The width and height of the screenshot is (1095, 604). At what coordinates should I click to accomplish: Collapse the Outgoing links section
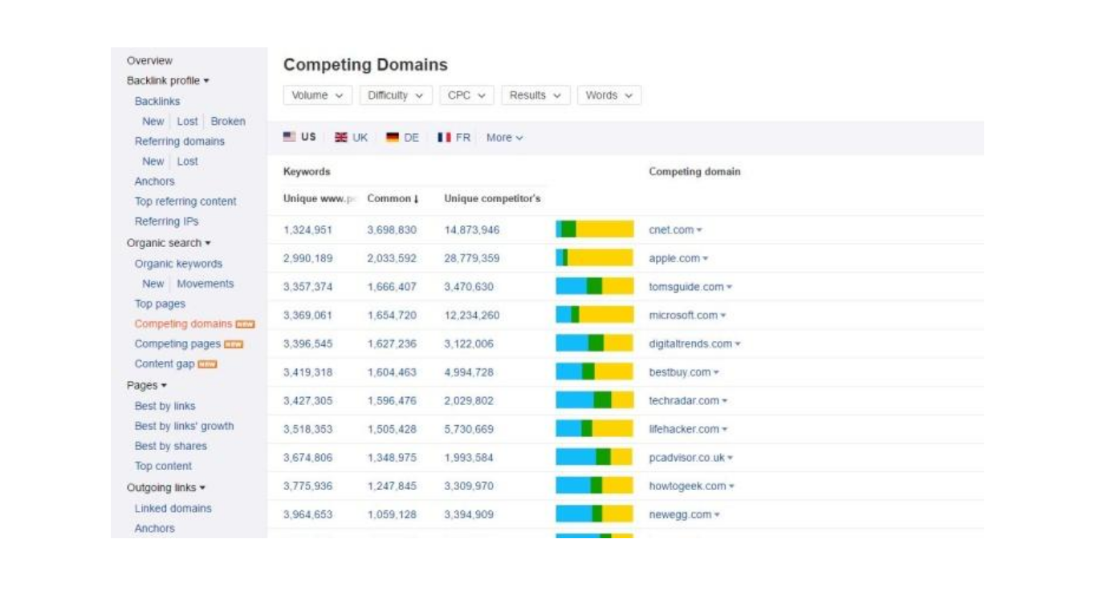(x=166, y=488)
